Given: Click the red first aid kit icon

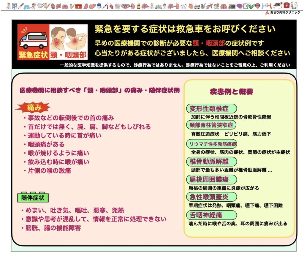Looking at the screenshot, I should pos(78,6).
